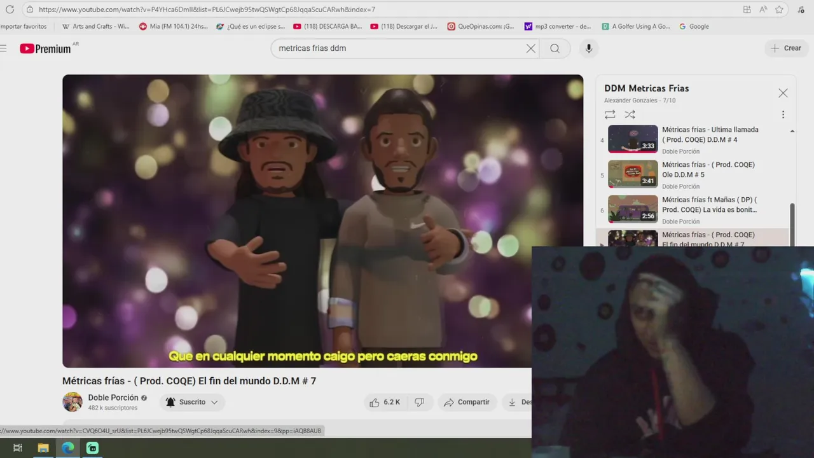
Task: Click the video title 'Métricas frías - El fin del mundo'
Action: click(189, 381)
